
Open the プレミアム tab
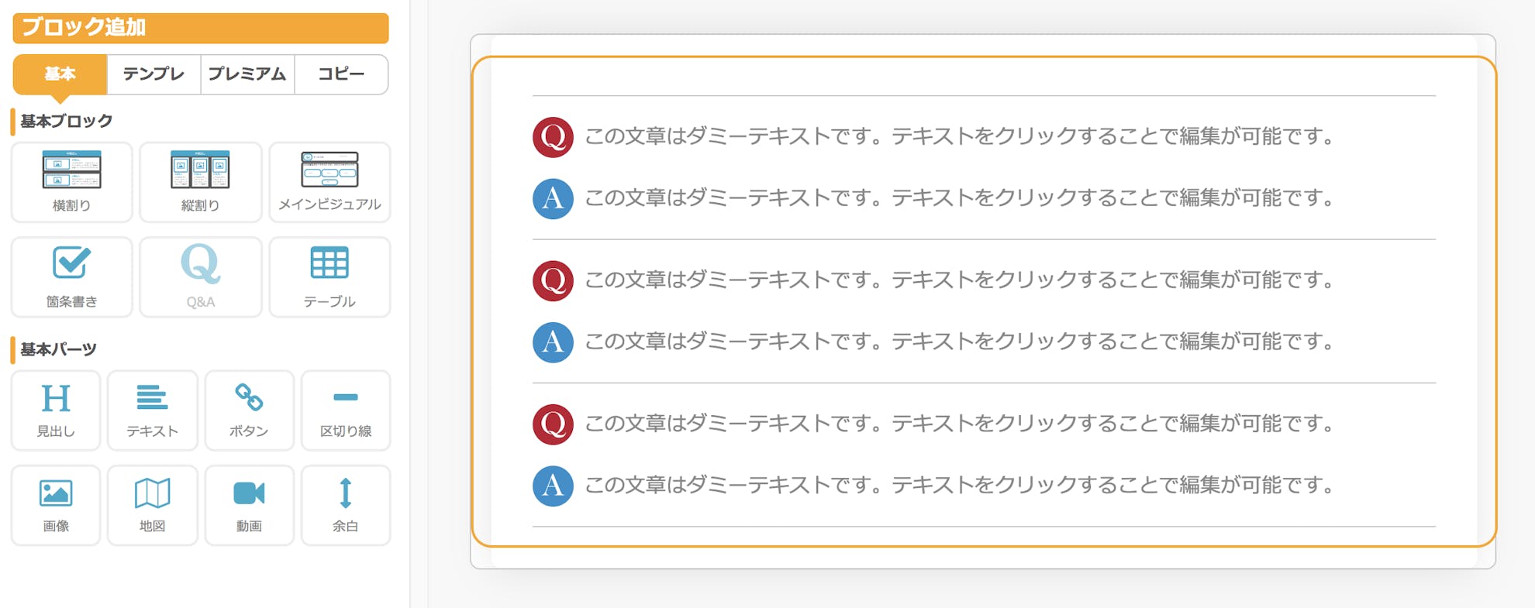pos(247,74)
